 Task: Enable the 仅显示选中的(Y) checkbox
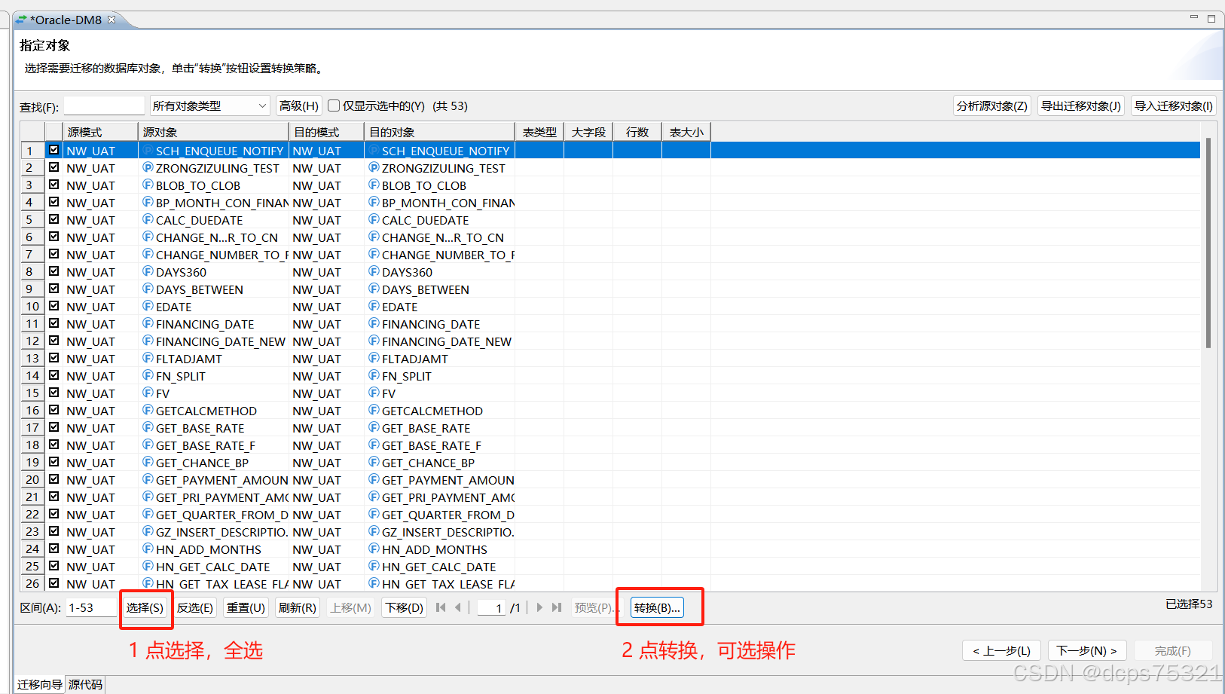click(x=334, y=105)
